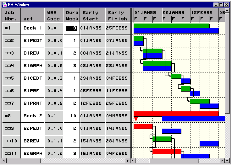
Task: Select job number 3 row header
Action: 11,53
